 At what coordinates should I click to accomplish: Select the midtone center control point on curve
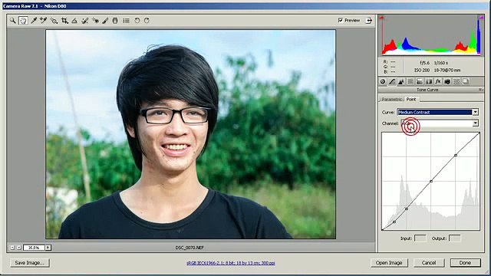431,181
